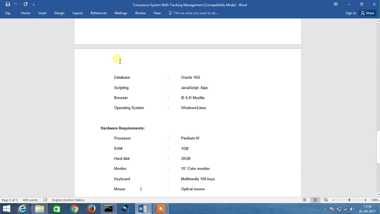Click 'Oracle 10G' text
This screenshot has height=214, width=380.
(x=191, y=77)
